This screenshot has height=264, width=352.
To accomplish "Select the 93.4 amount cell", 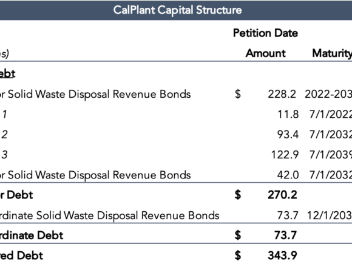I will tap(288, 135).
